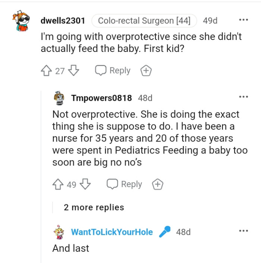The image size is (261, 263).
Task: Downvote Tmpowers0818's nurse reply
Action: 86,184
